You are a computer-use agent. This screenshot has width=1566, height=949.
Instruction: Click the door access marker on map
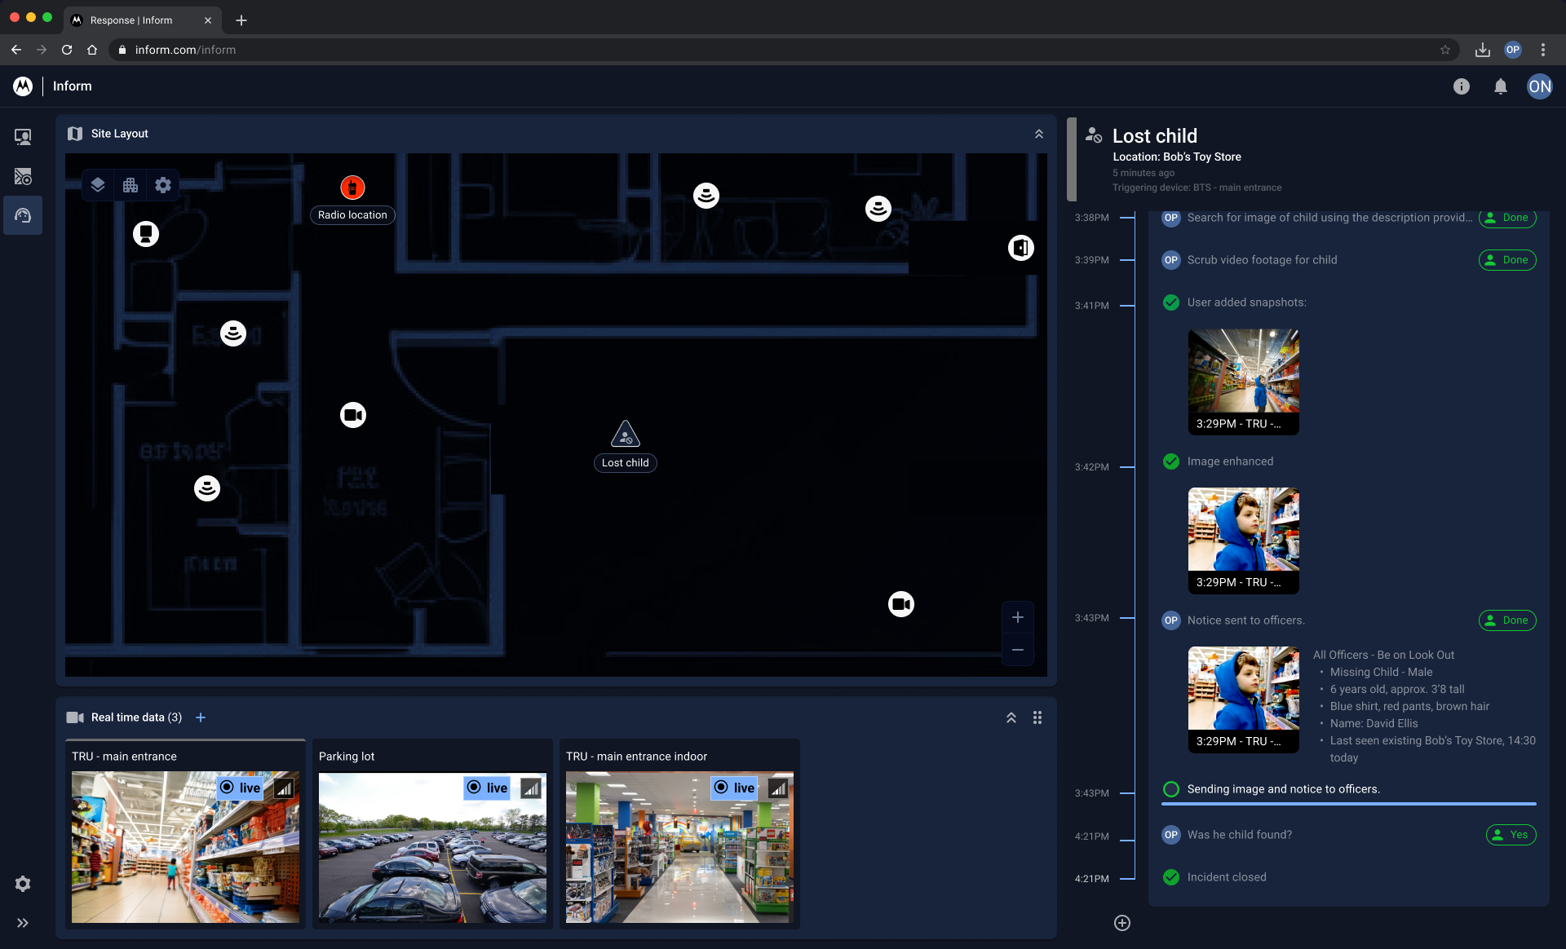click(1020, 248)
